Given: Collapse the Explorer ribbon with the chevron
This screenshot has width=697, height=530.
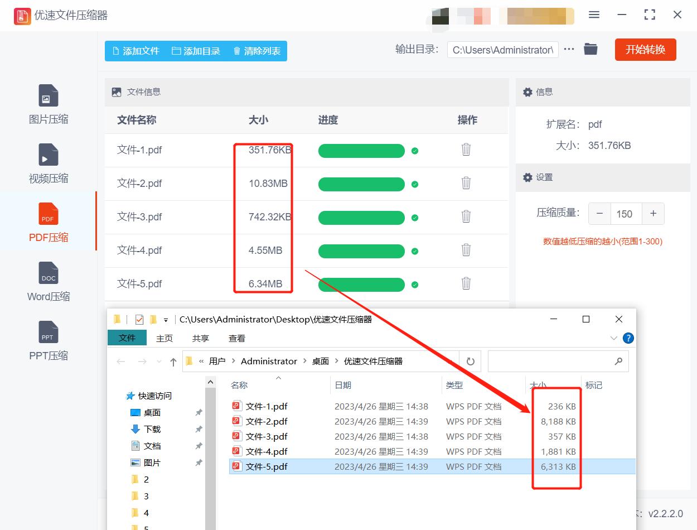Looking at the screenshot, I should [613, 338].
